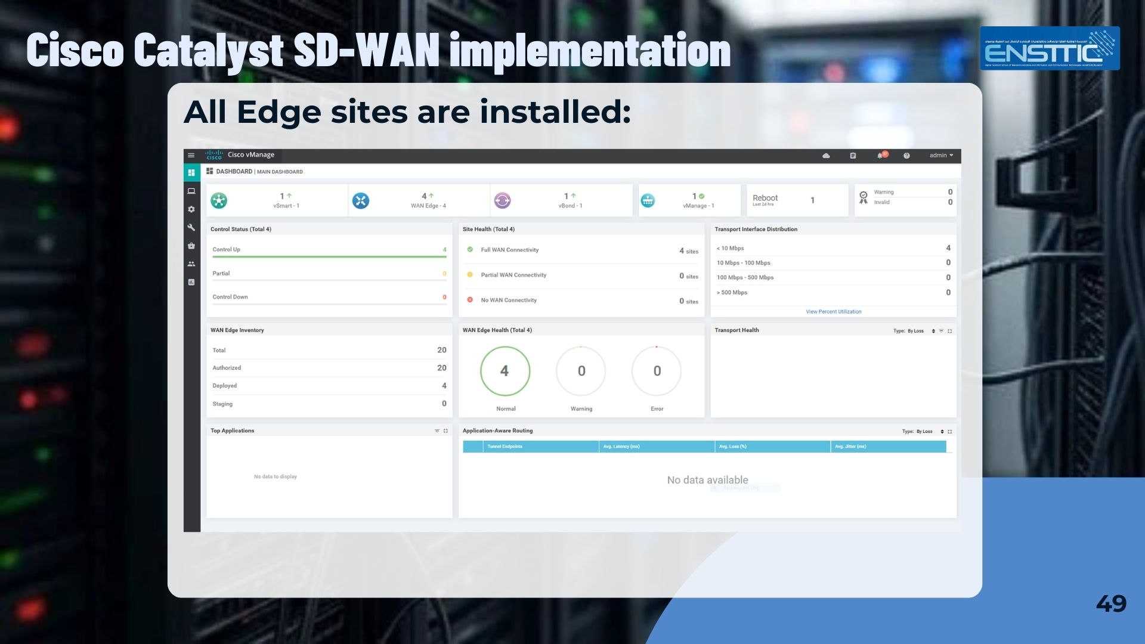1145x644 pixels.
Task: Click the Reboot Last 24 hrs counter
Action: point(797,200)
